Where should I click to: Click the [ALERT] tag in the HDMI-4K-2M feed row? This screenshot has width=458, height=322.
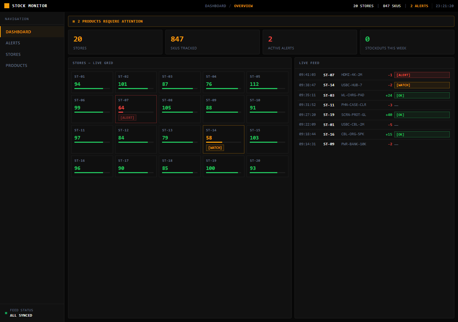pyautogui.click(x=422, y=75)
